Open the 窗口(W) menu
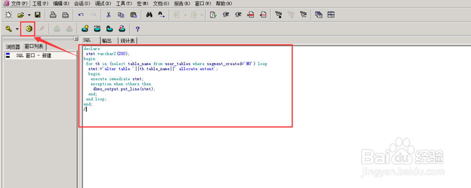Screen dimensions: 471x188 [x=203, y=4]
